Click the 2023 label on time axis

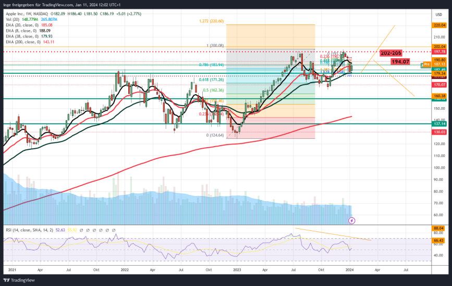pyautogui.click(x=237, y=270)
